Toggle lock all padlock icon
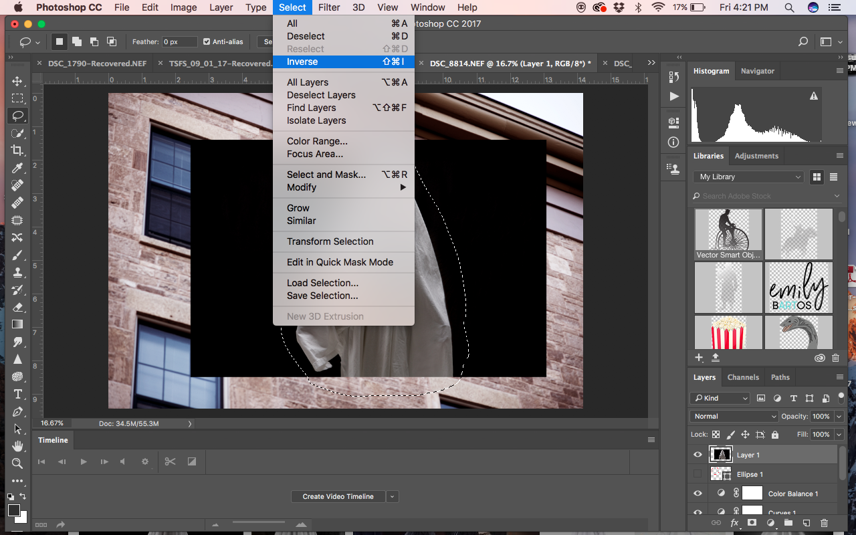856x535 pixels. (774, 435)
